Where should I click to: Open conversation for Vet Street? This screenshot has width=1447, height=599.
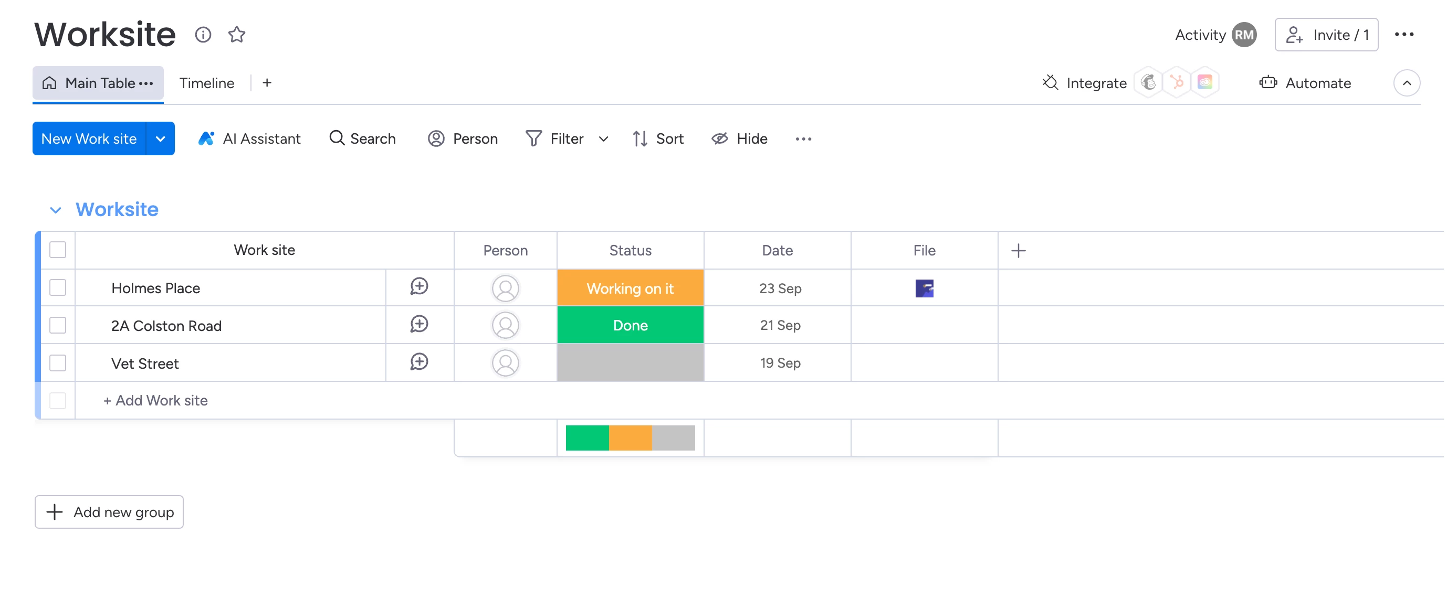point(419,362)
